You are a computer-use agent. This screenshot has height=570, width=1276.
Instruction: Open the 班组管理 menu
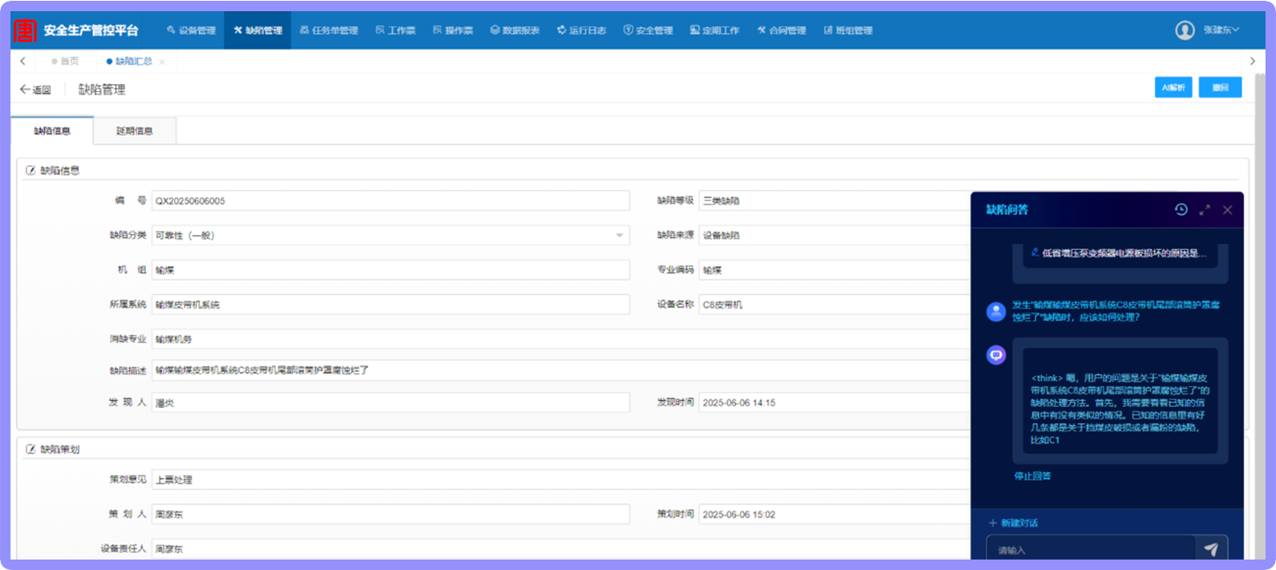pyautogui.click(x=848, y=30)
